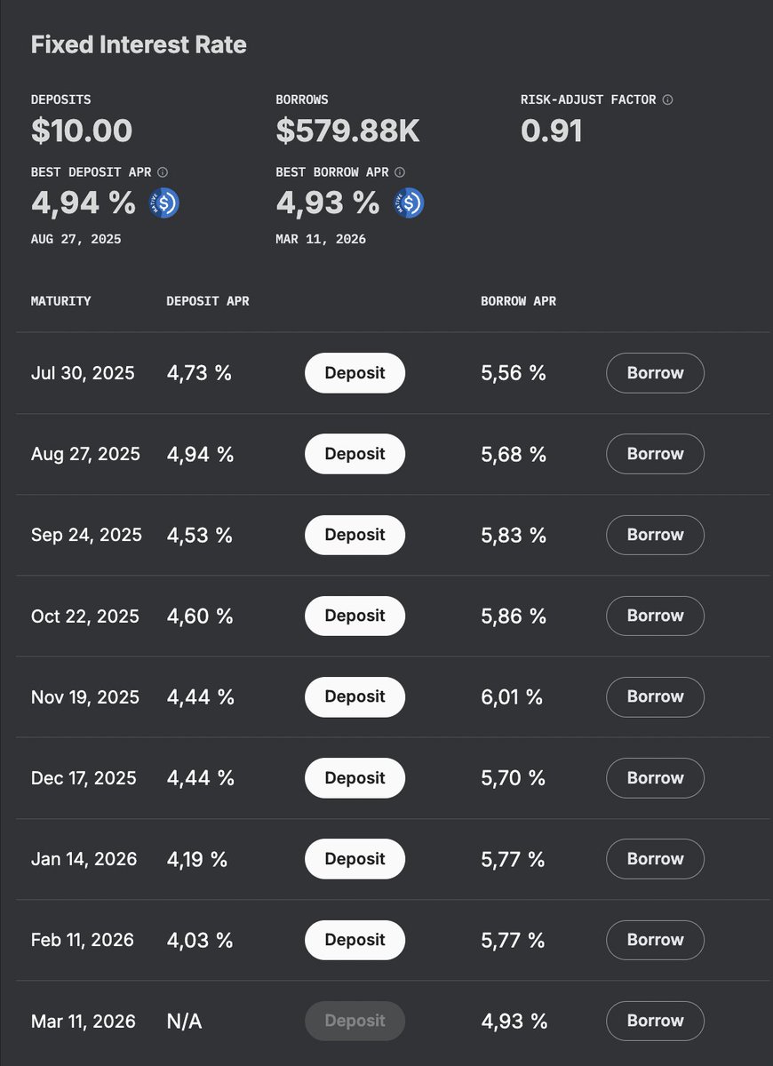Image resolution: width=773 pixels, height=1066 pixels.
Task: Deposit into the Dec 17, 2025 maturity
Action: pyautogui.click(x=355, y=778)
